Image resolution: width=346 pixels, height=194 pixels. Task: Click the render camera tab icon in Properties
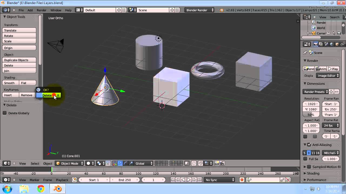315,44
